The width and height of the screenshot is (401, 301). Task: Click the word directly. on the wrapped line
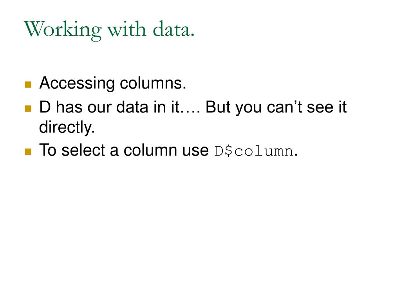click(67, 127)
